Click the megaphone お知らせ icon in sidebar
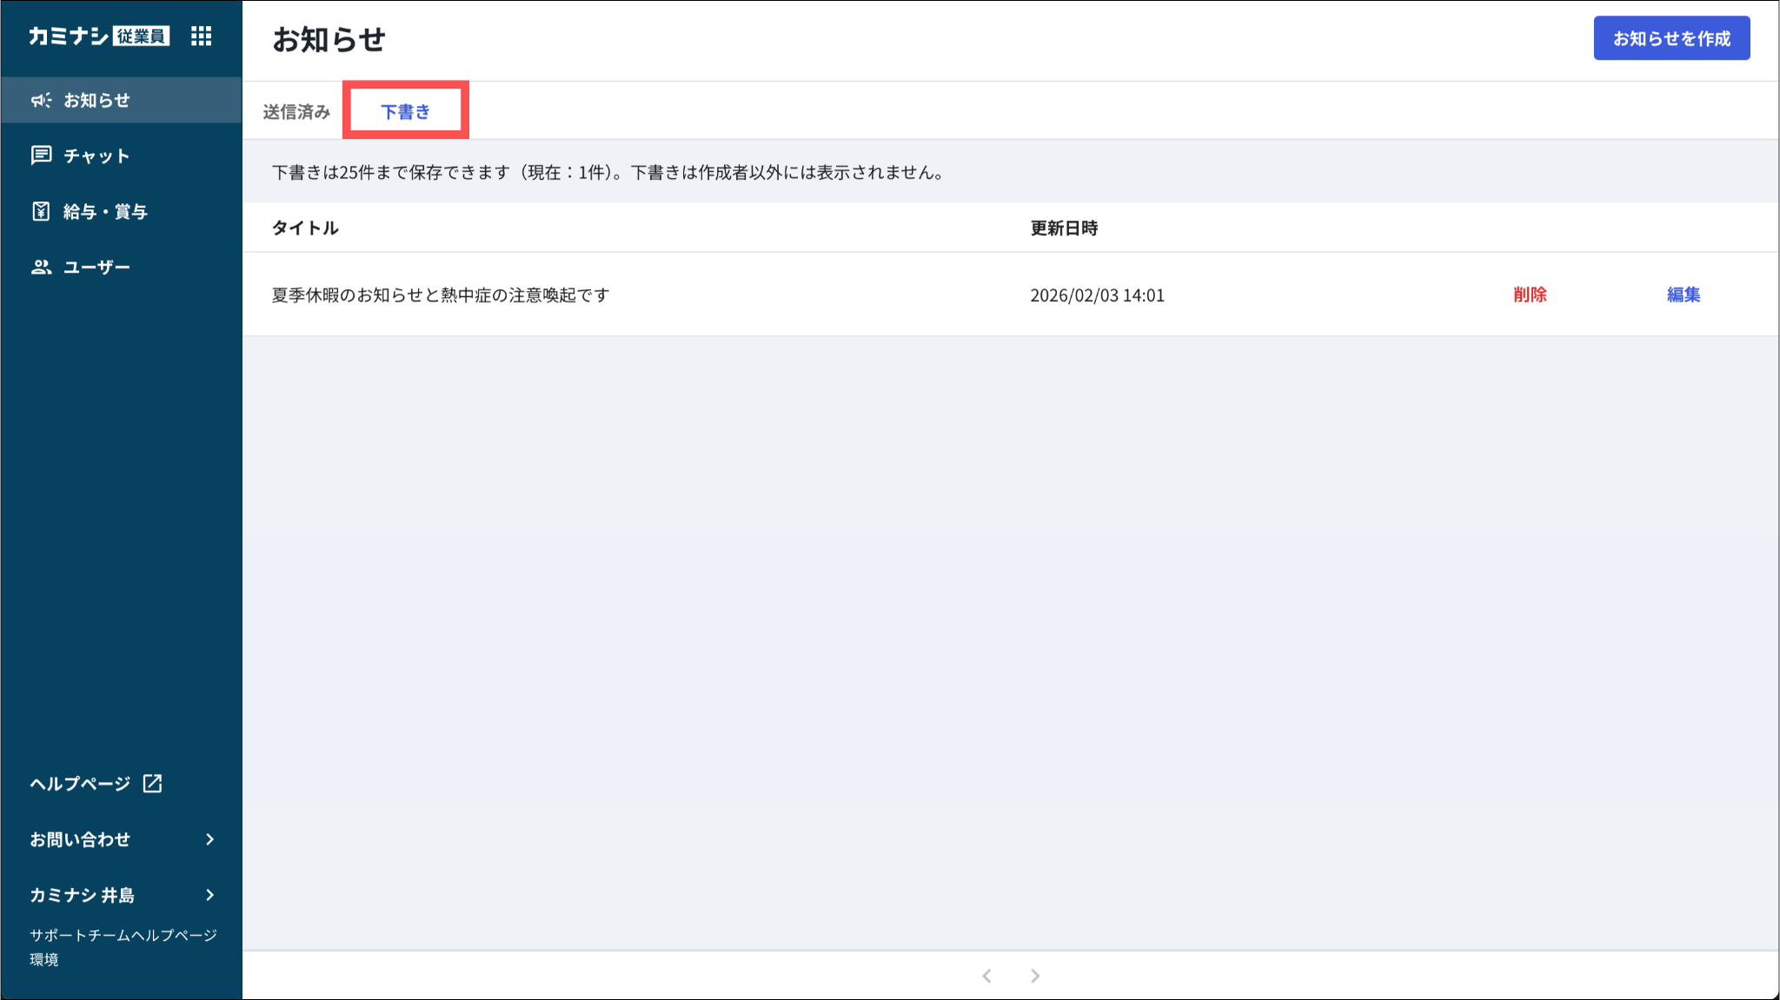Image resolution: width=1780 pixels, height=1000 pixels. click(x=41, y=101)
